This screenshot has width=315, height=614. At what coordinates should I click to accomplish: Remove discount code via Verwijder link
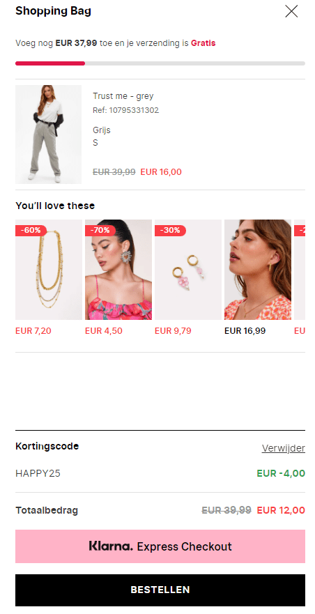(x=283, y=448)
